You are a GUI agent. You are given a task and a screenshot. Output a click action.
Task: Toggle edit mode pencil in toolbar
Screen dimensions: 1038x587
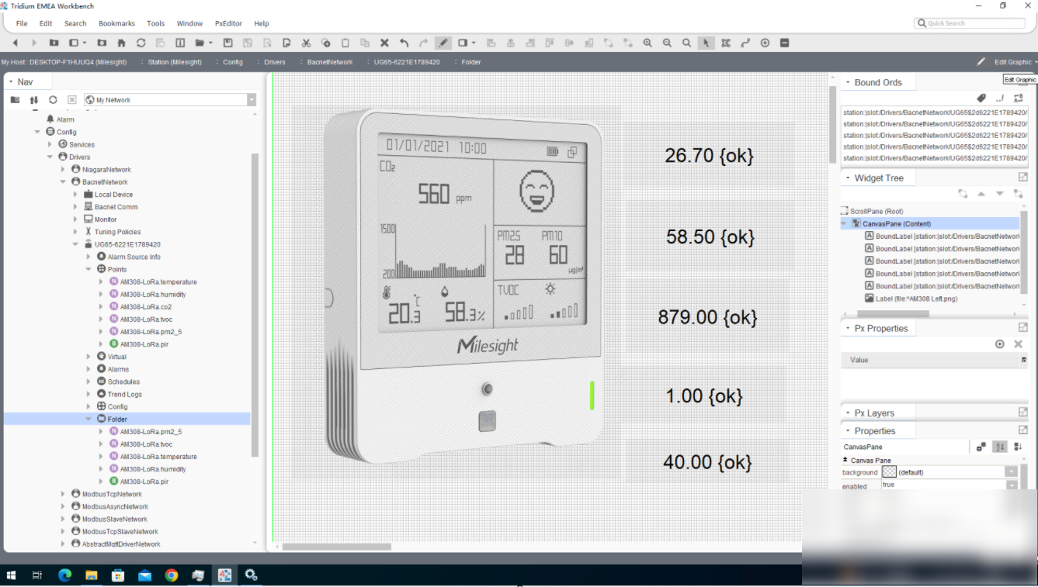443,43
